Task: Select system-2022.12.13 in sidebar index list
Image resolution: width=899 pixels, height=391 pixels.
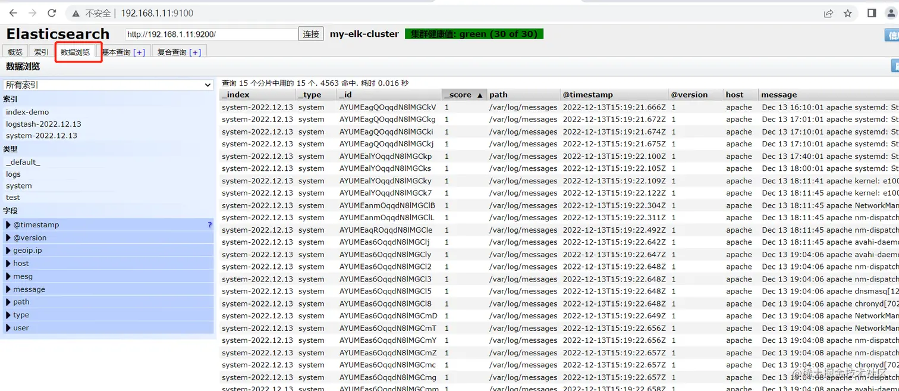Action: 42,136
